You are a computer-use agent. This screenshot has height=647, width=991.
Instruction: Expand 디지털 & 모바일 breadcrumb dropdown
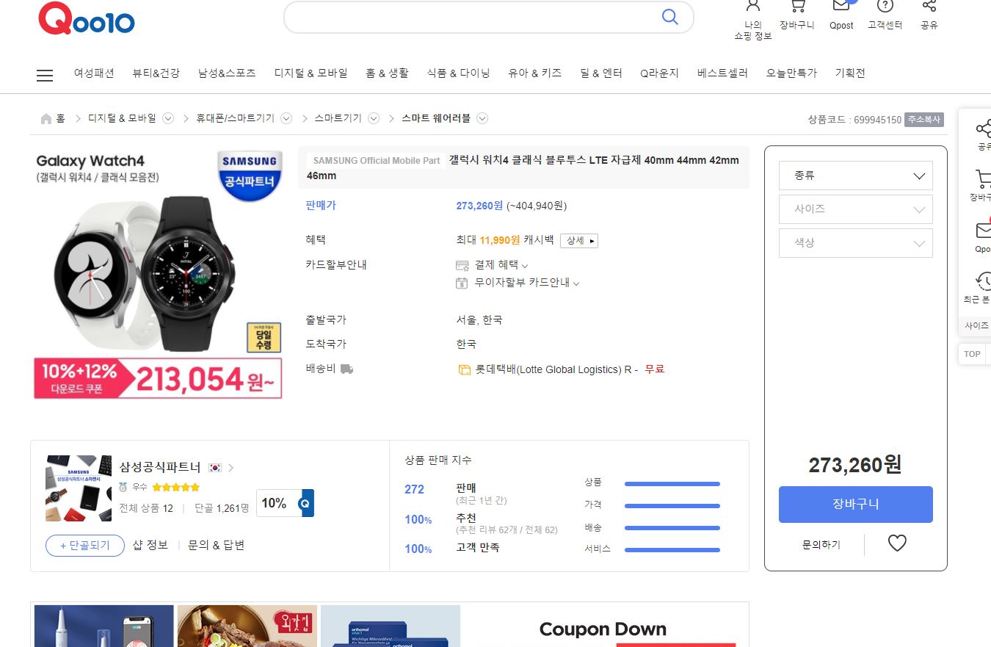pos(168,118)
